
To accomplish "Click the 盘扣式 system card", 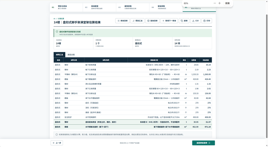I will coord(152,43).
